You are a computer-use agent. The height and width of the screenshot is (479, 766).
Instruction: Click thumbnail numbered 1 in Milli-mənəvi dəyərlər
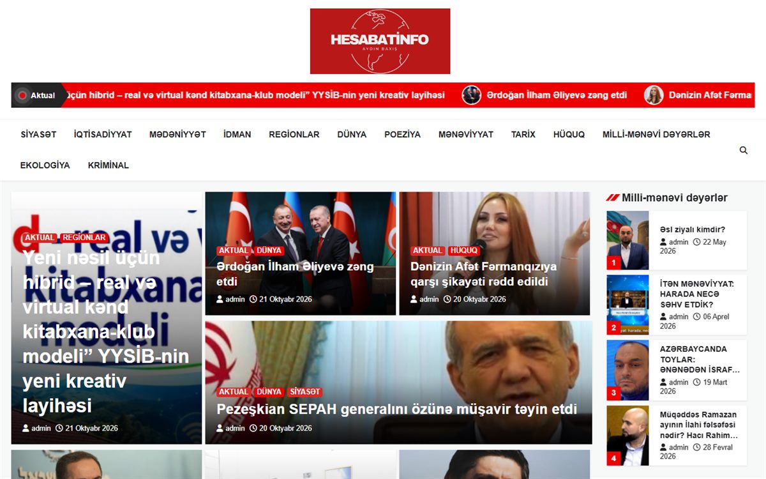627,240
